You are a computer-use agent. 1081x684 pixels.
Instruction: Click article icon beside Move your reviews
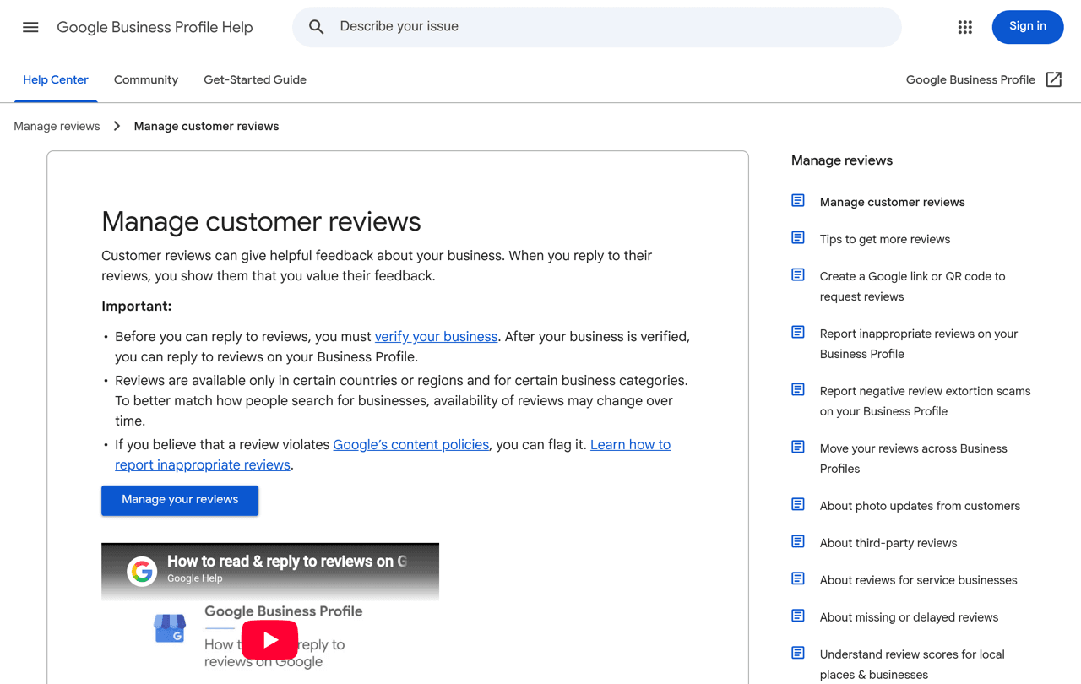(798, 447)
